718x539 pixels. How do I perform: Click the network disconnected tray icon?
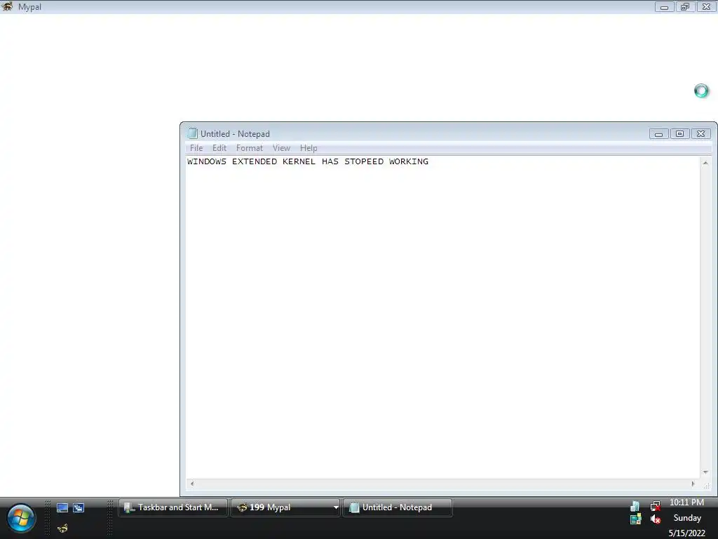pos(656,506)
